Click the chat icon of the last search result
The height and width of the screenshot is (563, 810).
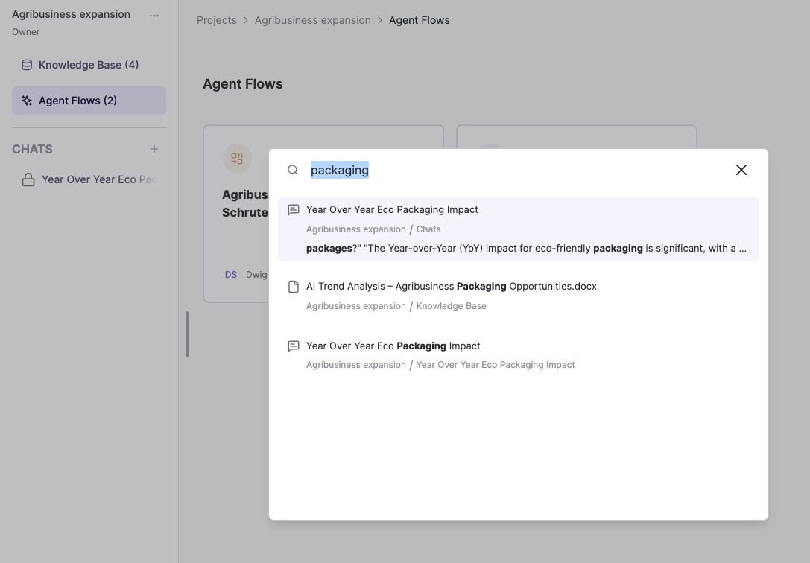coord(294,346)
